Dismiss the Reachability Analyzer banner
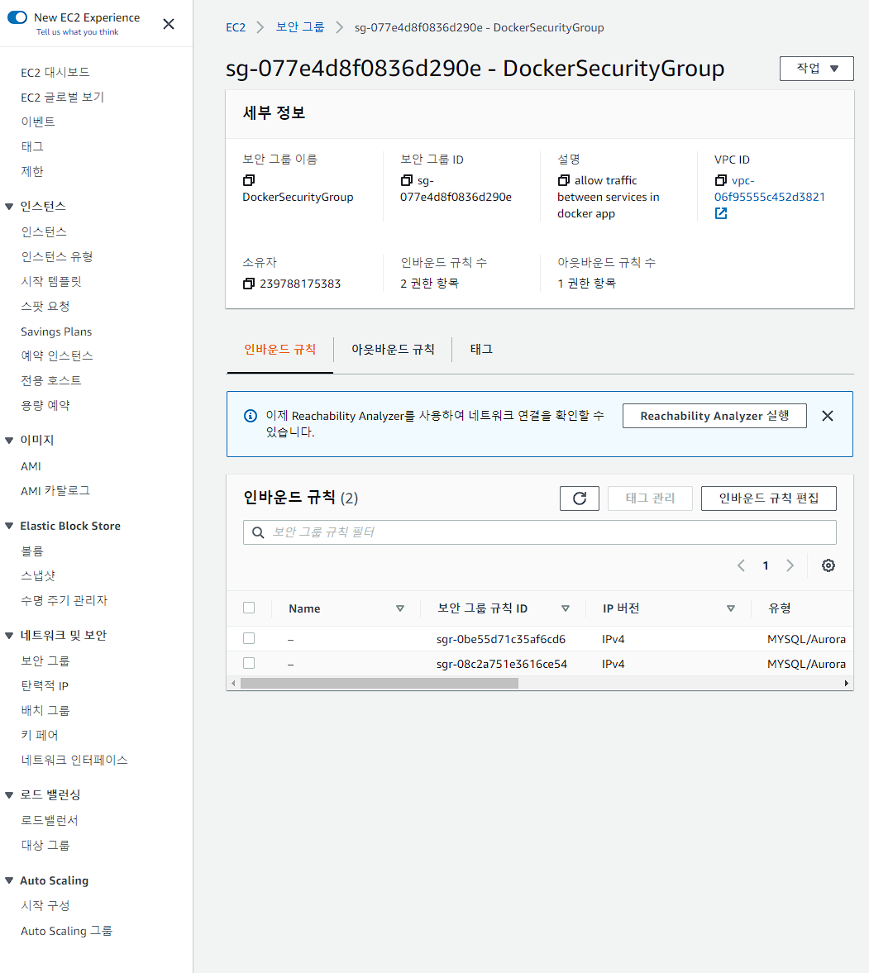 tap(828, 416)
